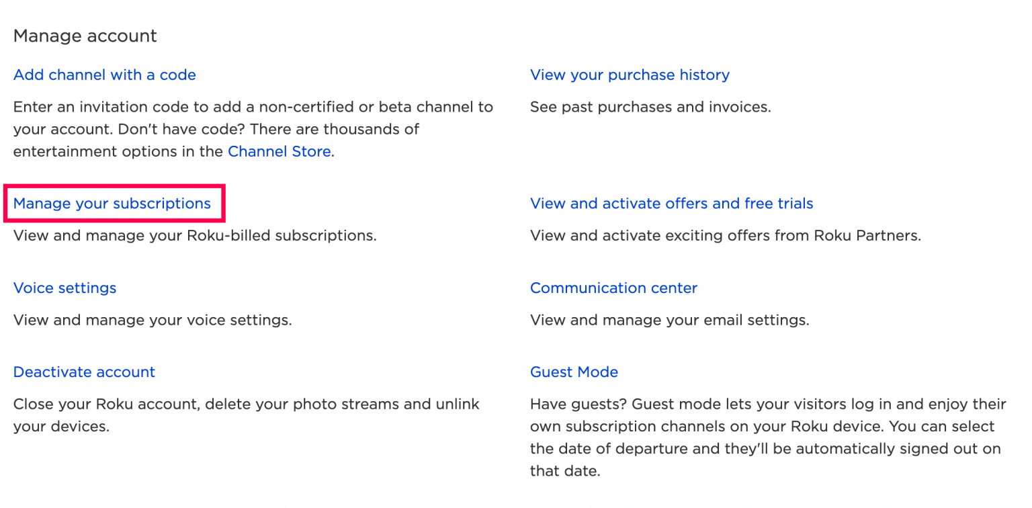This screenshot has width=1032, height=508.
Task: Open the Communication center link
Action: pyautogui.click(x=613, y=288)
